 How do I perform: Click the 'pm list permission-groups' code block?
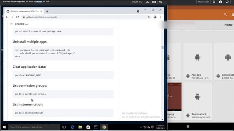[x=63, y=94]
